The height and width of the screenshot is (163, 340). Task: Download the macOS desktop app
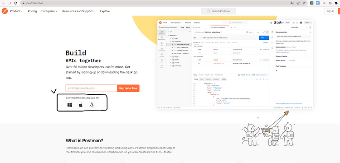click(81, 105)
